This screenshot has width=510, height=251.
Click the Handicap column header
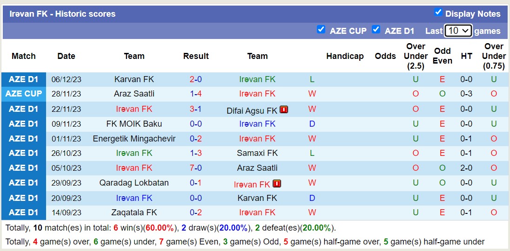[345, 56]
